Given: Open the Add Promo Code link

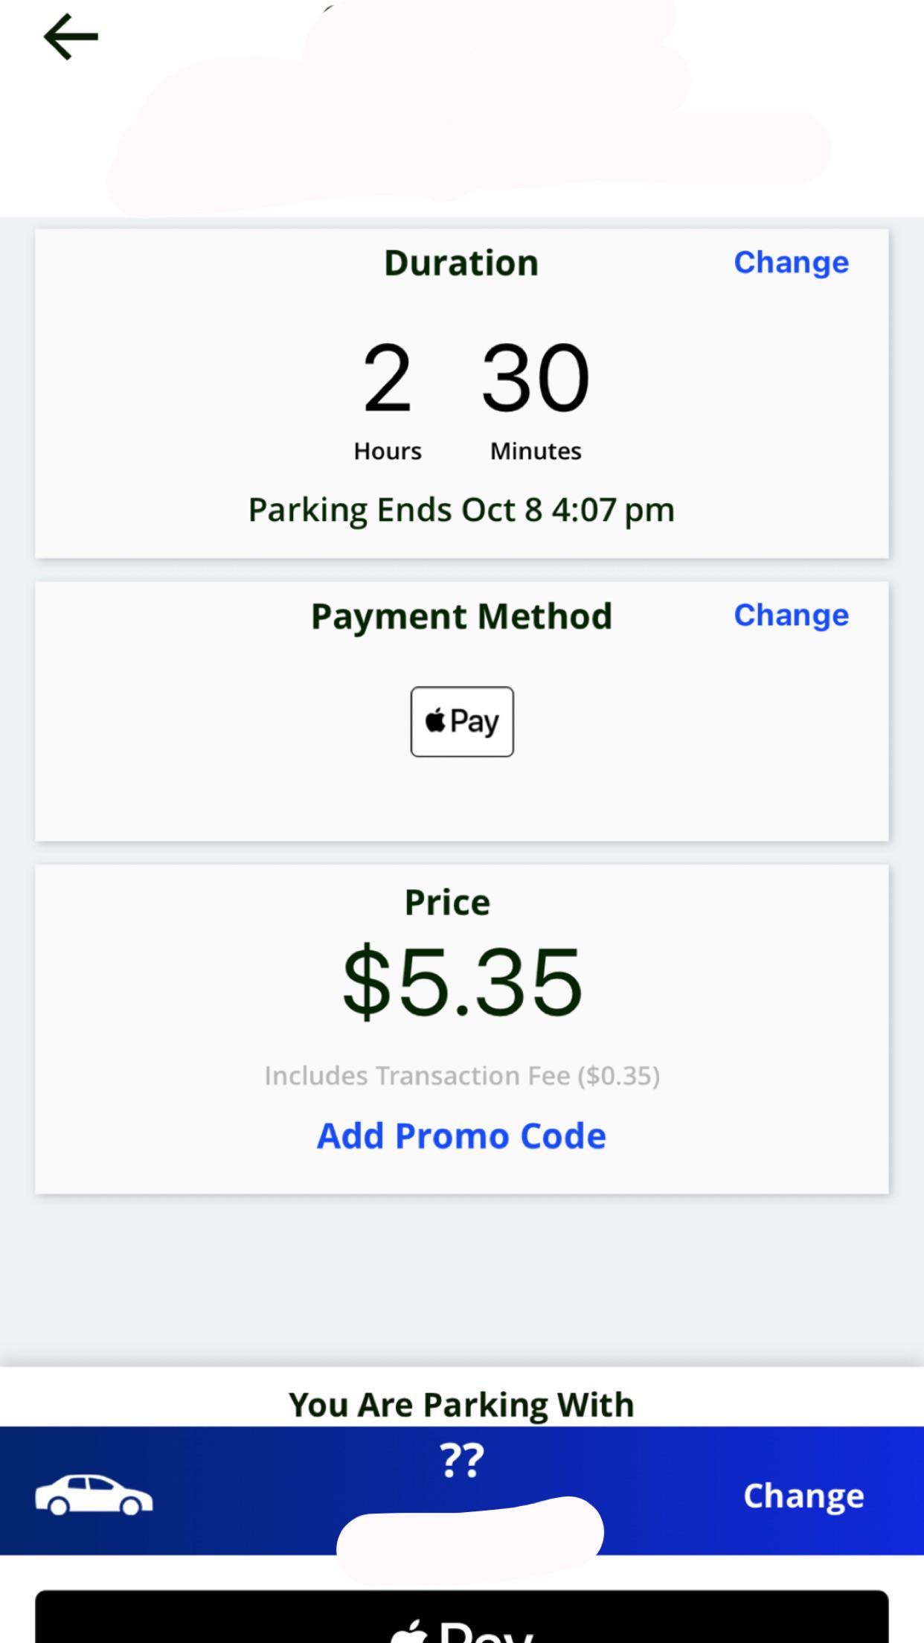Looking at the screenshot, I should tap(461, 1136).
